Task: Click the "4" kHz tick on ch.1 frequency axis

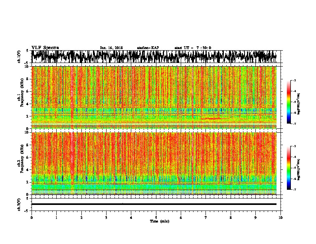Action: pyautogui.click(x=28, y=104)
